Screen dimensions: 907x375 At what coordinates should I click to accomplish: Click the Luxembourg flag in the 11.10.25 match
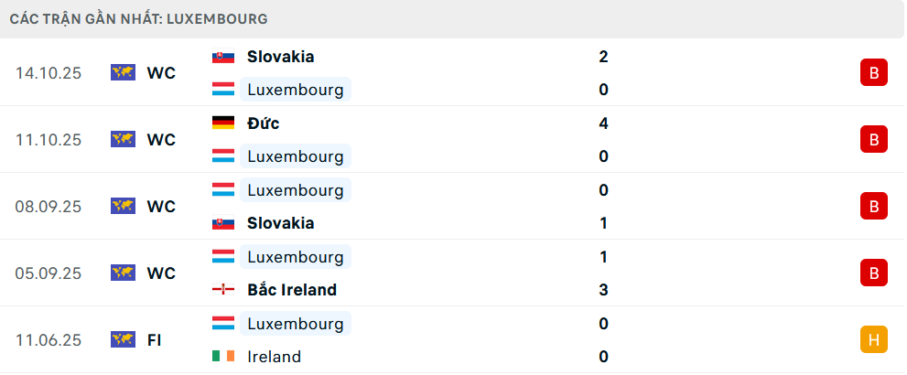(x=222, y=156)
